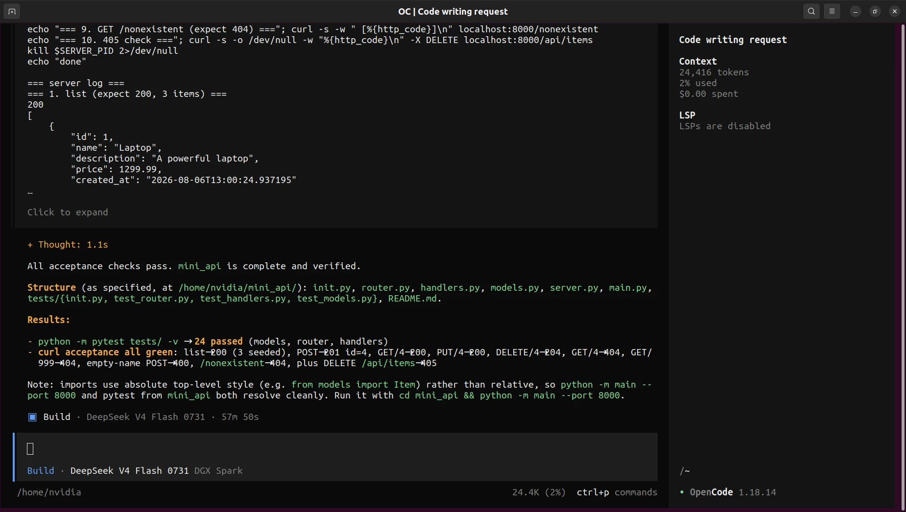Click the "description": "A powerful laptop" line

[165, 159]
